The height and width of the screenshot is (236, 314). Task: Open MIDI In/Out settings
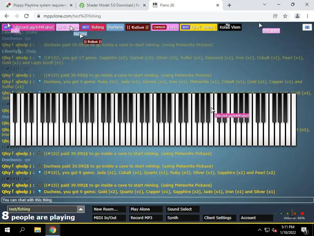(109, 218)
